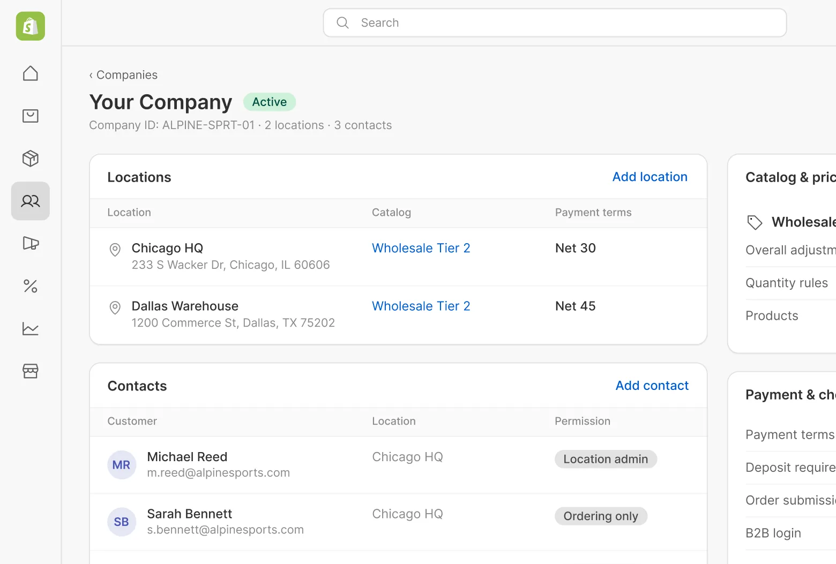Open the Michael Reed contact name
This screenshot has width=836, height=564.
click(187, 457)
